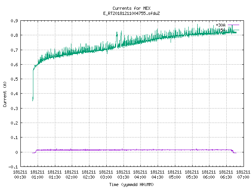The width and height of the screenshot is (251, 188).
Task: Click the 181211 03:30 time tick label
Action: (x=123, y=175)
